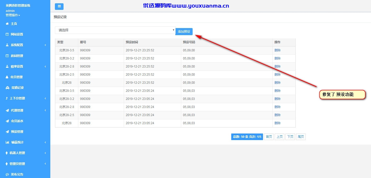The image size is (371, 178).
Task: Click the admin username in sidebar
Action: pyautogui.click(x=10, y=11)
